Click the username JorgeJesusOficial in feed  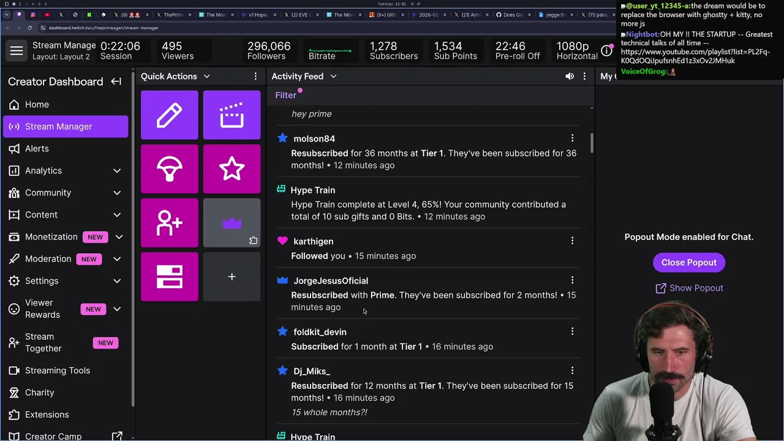coord(331,281)
